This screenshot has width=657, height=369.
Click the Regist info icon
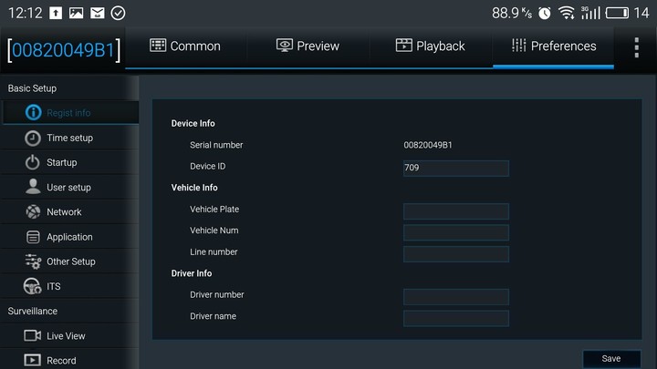coord(33,113)
